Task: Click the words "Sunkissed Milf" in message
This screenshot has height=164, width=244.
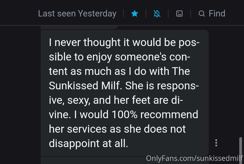Action: [84, 86]
